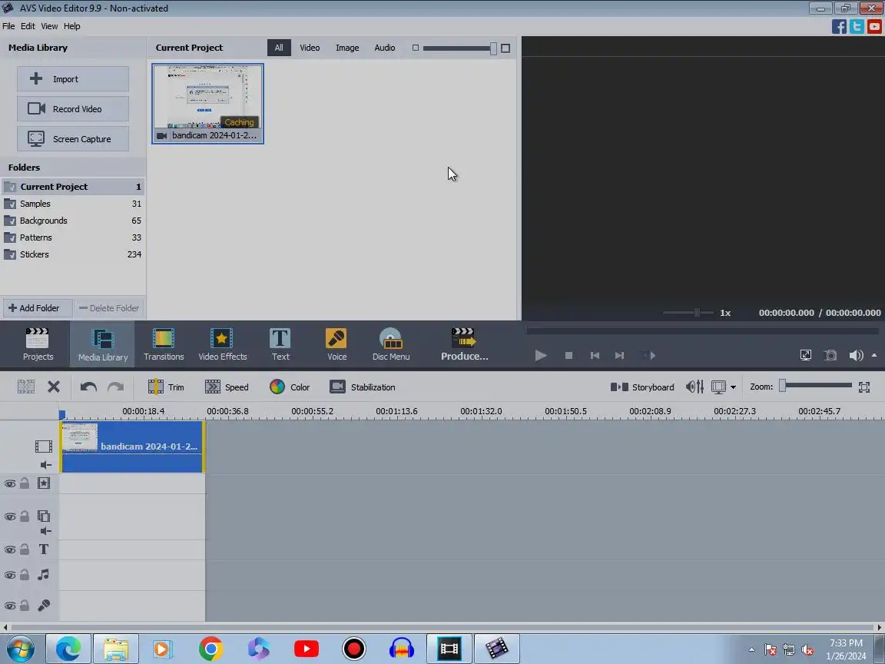Expand the volume arrow next to the speaker

[x=874, y=355]
